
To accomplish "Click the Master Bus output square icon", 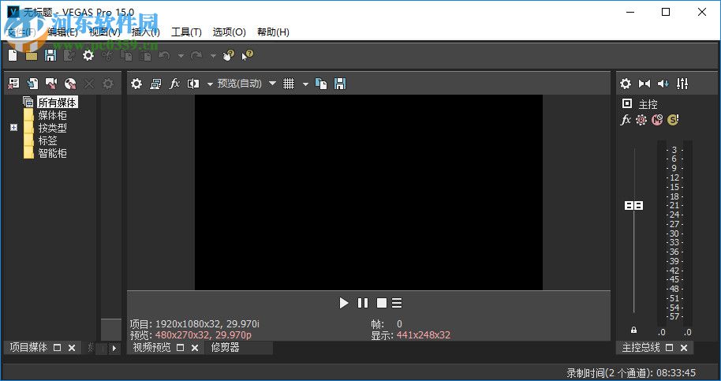I will pos(627,103).
